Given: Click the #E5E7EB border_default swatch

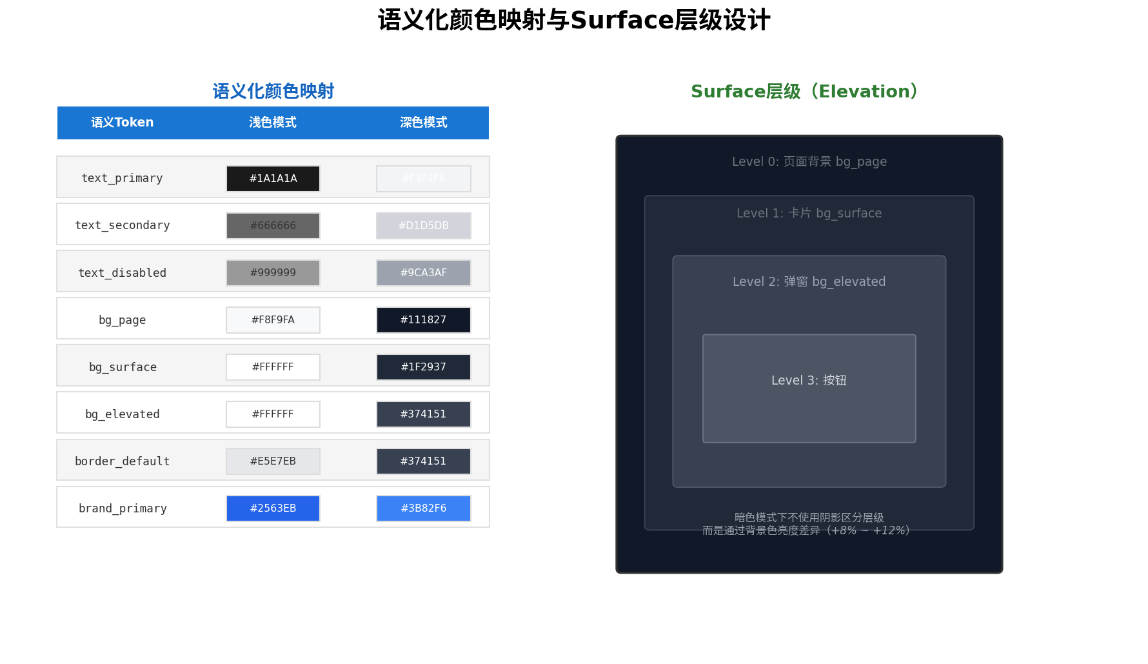Looking at the screenshot, I should (273, 461).
